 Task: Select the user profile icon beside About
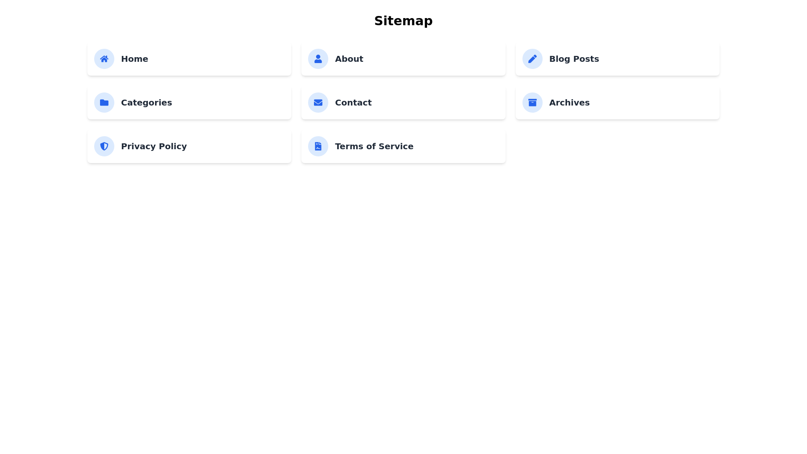coord(318,59)
